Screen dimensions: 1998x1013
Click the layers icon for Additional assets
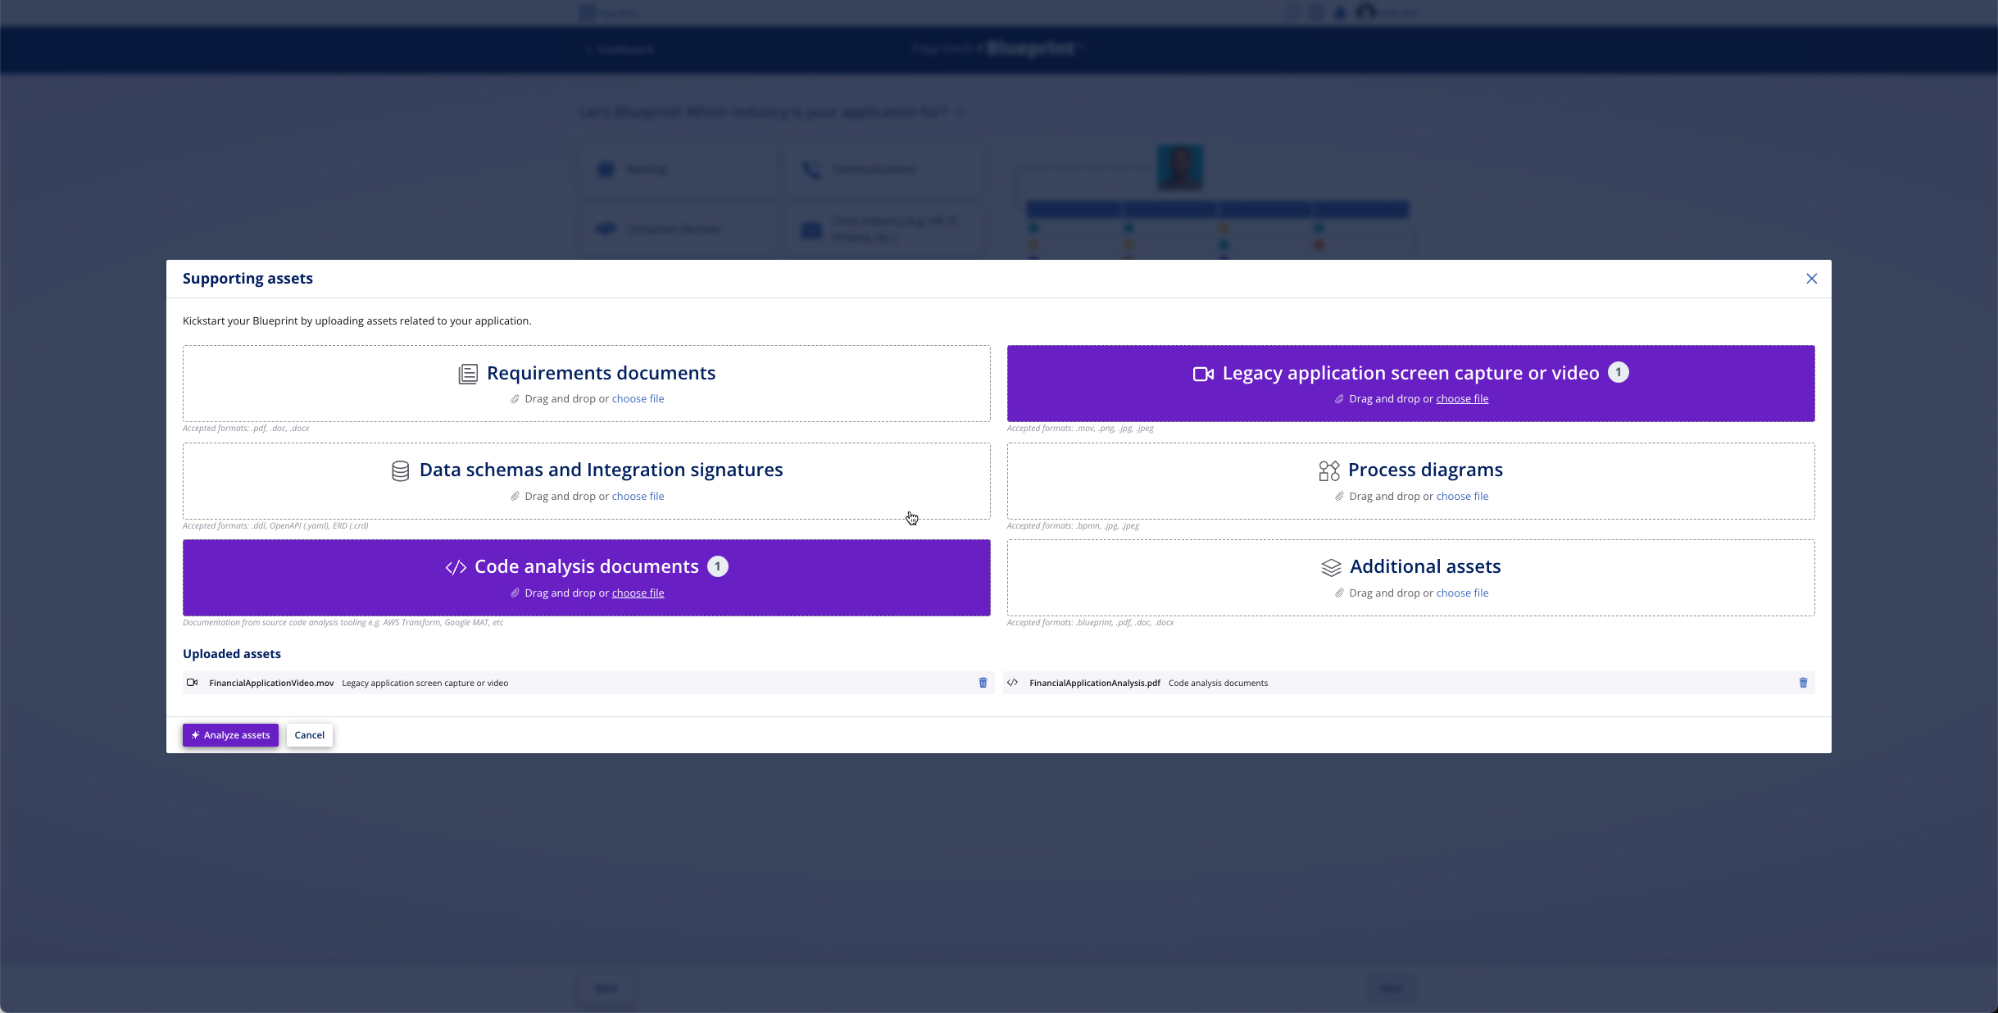pyautogui.click(x=1331, y=567)
